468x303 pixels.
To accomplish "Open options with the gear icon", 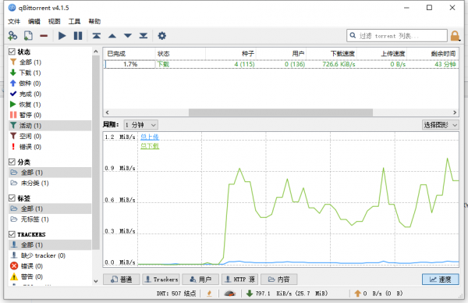I will (161, 36).
